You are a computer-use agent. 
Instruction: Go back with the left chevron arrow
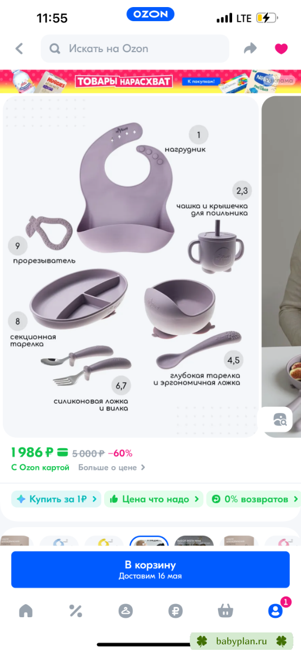pyautogui.click(x=20, y=49)
